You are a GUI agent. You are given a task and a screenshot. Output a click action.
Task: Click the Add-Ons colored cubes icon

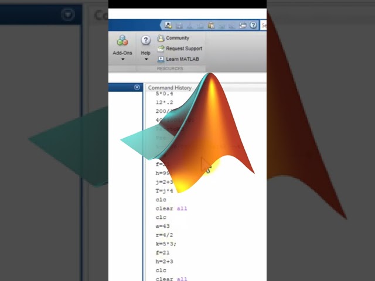[x=122, y=40]
